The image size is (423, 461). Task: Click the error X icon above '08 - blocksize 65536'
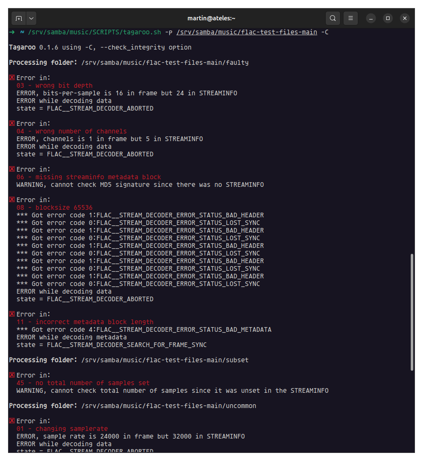coord(12,200)
